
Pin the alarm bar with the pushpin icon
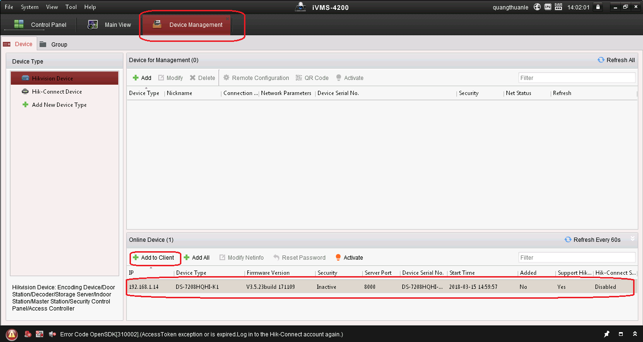coord(608,334)
